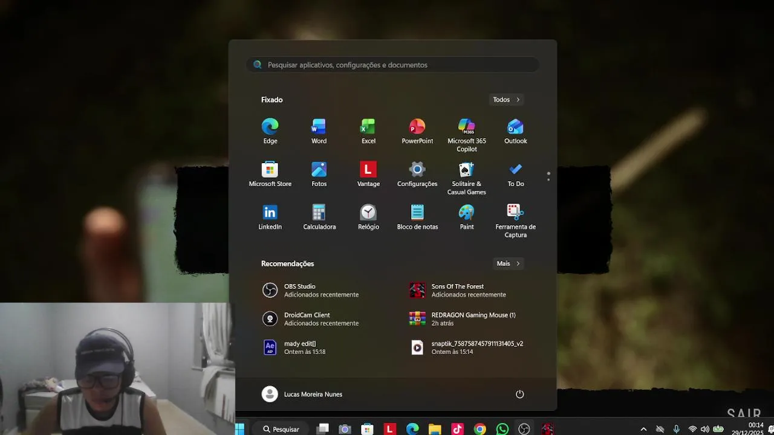This screenshot has height=435, width=774.
Task: Launch the Fotos app
Action: (x=319, y=175)
